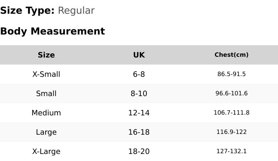Click chest value 106.7-111.8
The height and width of the screenshot is (161, 278).
[232, 113]
